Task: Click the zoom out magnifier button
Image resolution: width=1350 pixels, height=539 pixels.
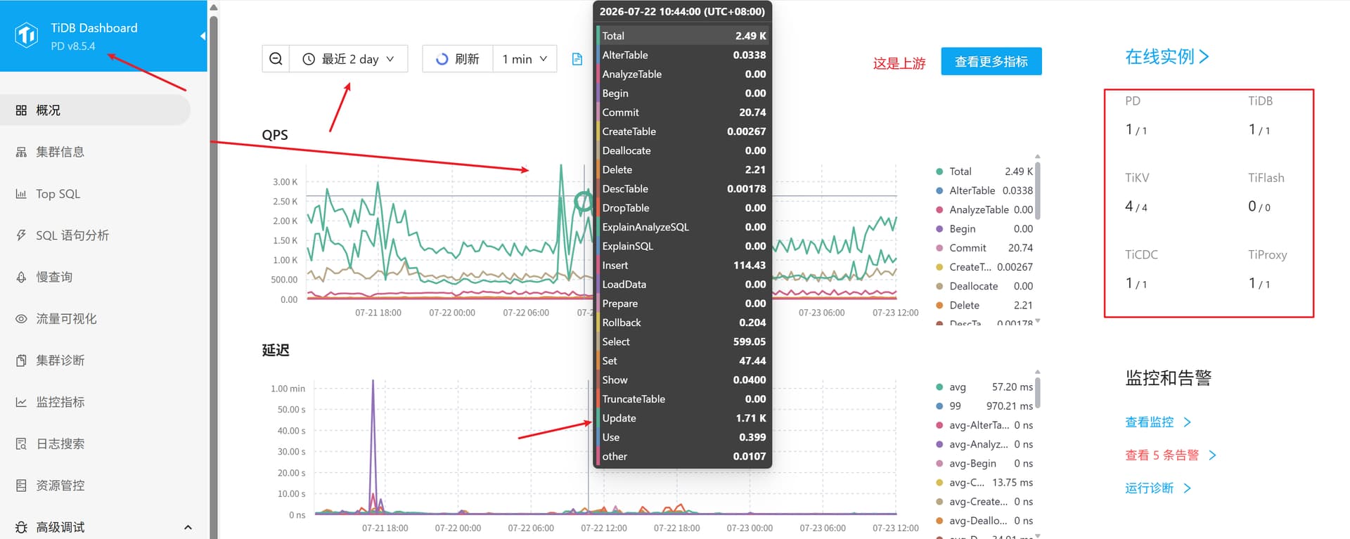Action: pyautogui.click(x=276, y=59)
